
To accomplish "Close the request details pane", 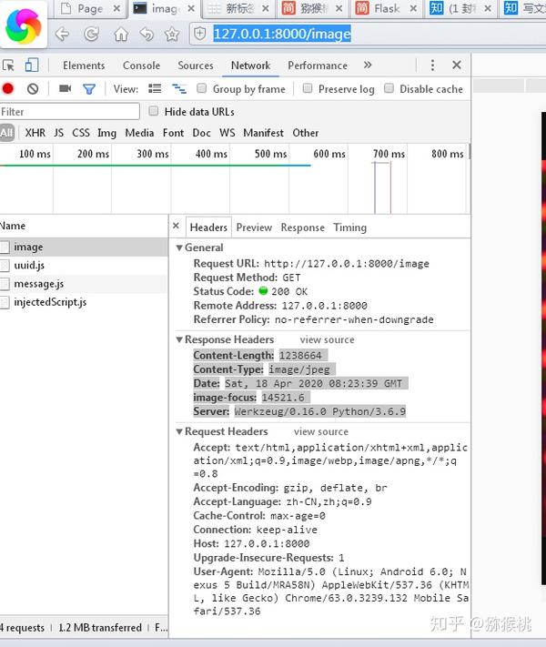I will 177,226.
